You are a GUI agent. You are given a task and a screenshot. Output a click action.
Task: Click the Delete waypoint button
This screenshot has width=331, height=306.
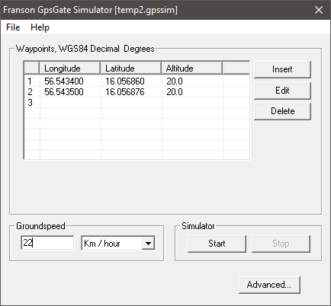tap(282, 111)
